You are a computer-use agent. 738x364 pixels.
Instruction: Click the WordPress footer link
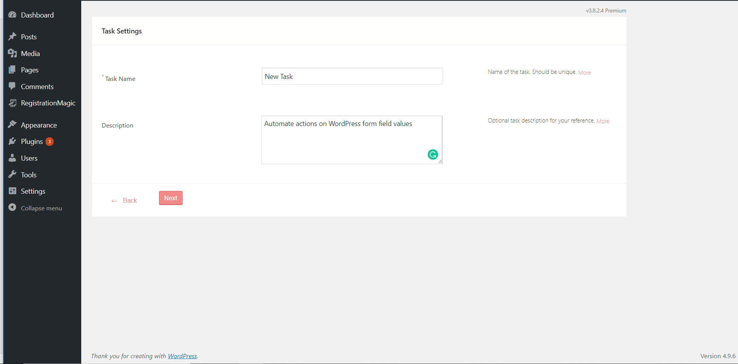[182, 356]
